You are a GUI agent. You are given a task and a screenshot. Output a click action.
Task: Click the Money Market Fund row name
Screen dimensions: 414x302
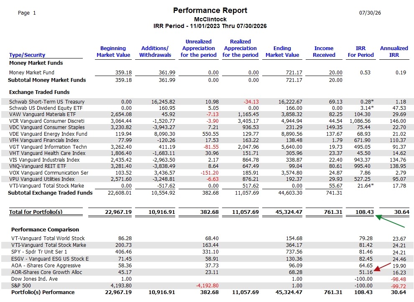[32, 72]
